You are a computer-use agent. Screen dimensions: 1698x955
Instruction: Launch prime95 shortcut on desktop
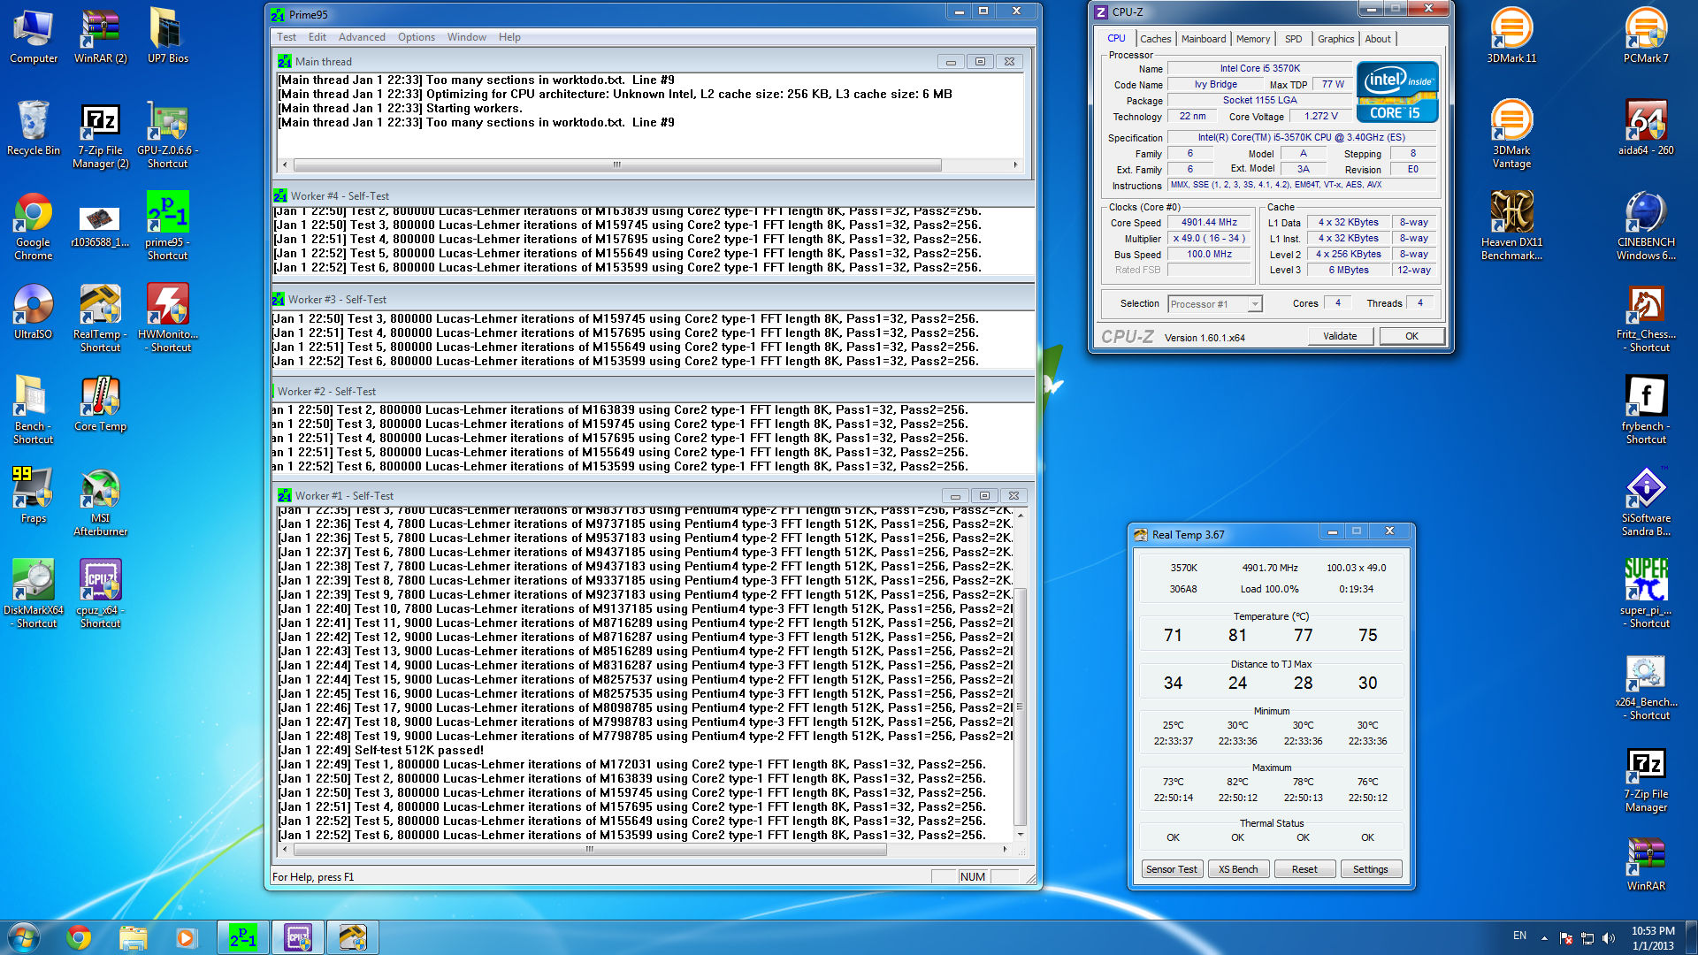coord(167,227)
